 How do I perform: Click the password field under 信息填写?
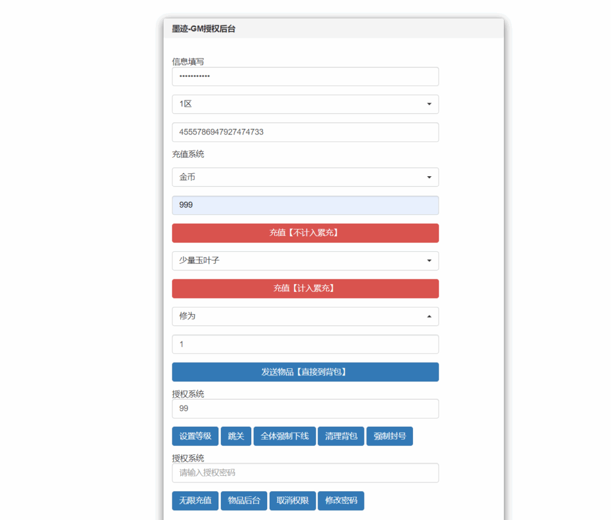tap(305, 76)
